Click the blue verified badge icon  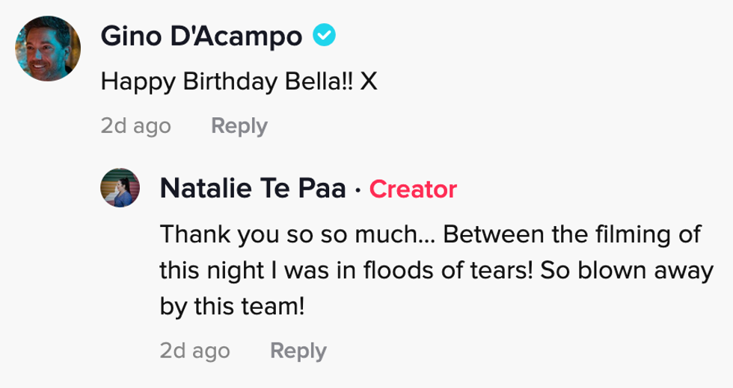click(324, 34)
